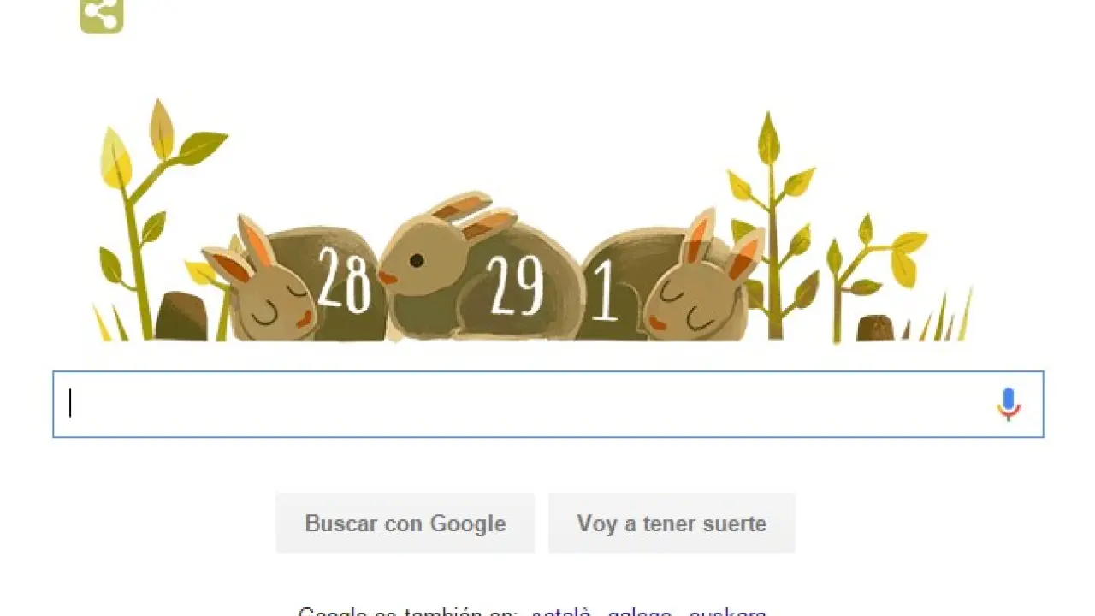1095x616 pixels.
Task: Click the Voy a tener suerte button
Action: click(672, 523)
